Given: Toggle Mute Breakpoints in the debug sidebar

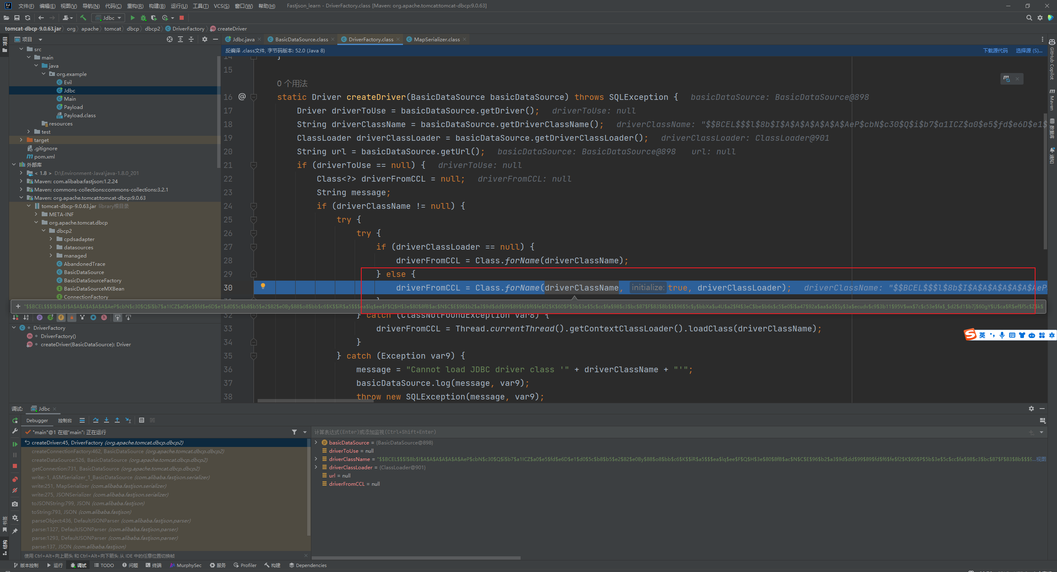Looking at the screenshot, I should click(15, 490).
